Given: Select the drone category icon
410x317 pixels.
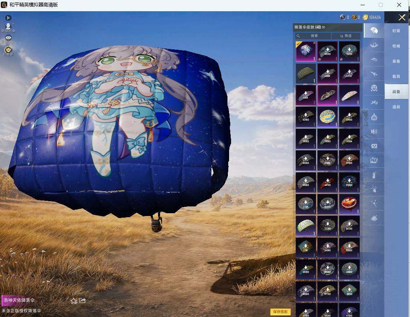Looking at the screenshot, I should point(374,60).
